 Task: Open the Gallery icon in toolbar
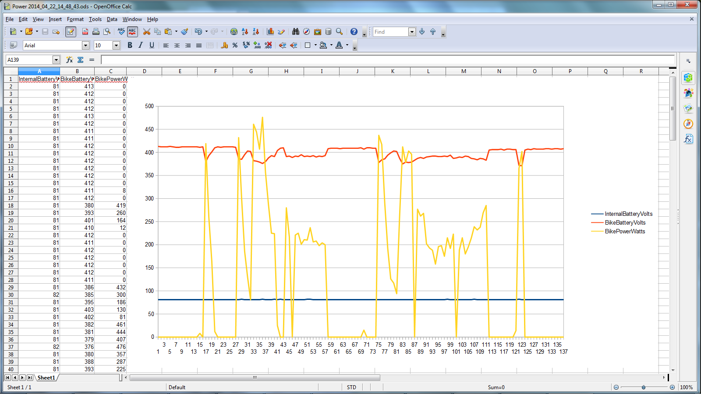click(318, 32)
